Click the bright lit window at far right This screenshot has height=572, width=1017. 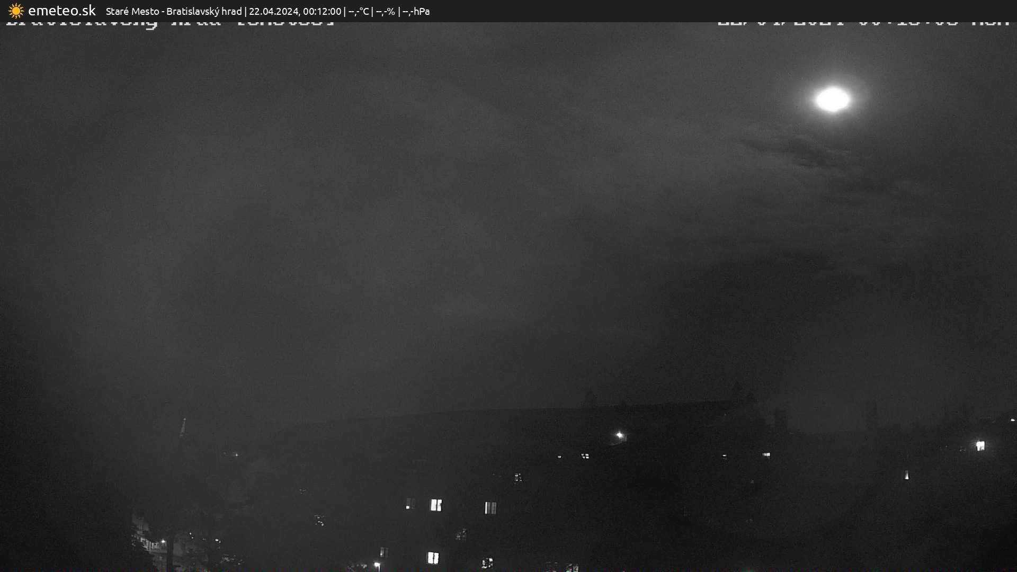pyautogui.click(x=980, y=446)
